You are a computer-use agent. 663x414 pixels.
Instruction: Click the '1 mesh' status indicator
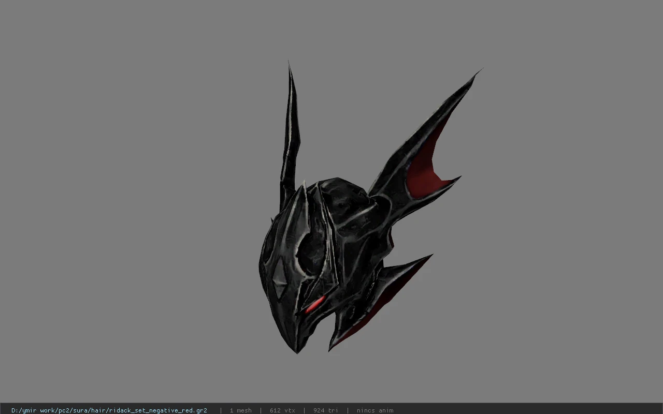241,410
